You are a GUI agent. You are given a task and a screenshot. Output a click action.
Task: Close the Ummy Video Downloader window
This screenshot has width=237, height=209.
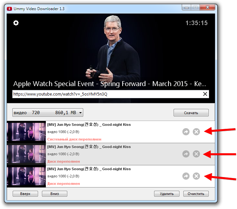pyautogui.click(x=207, y=7)
